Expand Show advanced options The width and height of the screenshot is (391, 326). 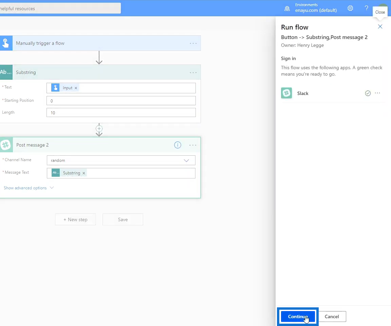coord(29,188)
